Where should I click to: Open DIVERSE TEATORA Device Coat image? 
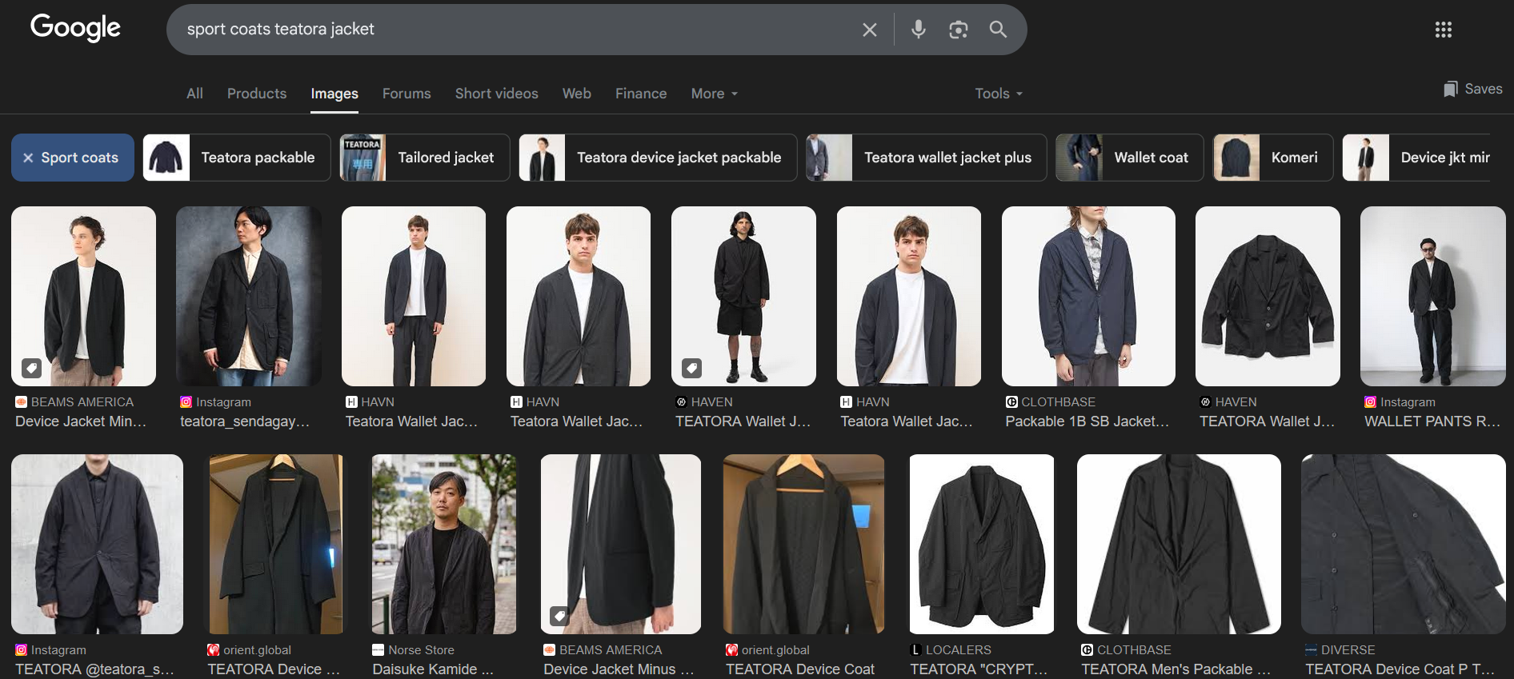coord(1404,544)
